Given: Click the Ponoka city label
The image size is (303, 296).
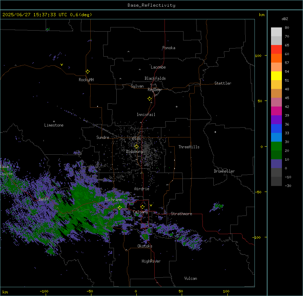Looking at the screenshot, I should click(x=169, y=48).
